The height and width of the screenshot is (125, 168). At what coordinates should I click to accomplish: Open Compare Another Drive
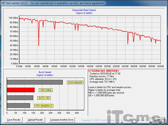click(x=62, y=120)
